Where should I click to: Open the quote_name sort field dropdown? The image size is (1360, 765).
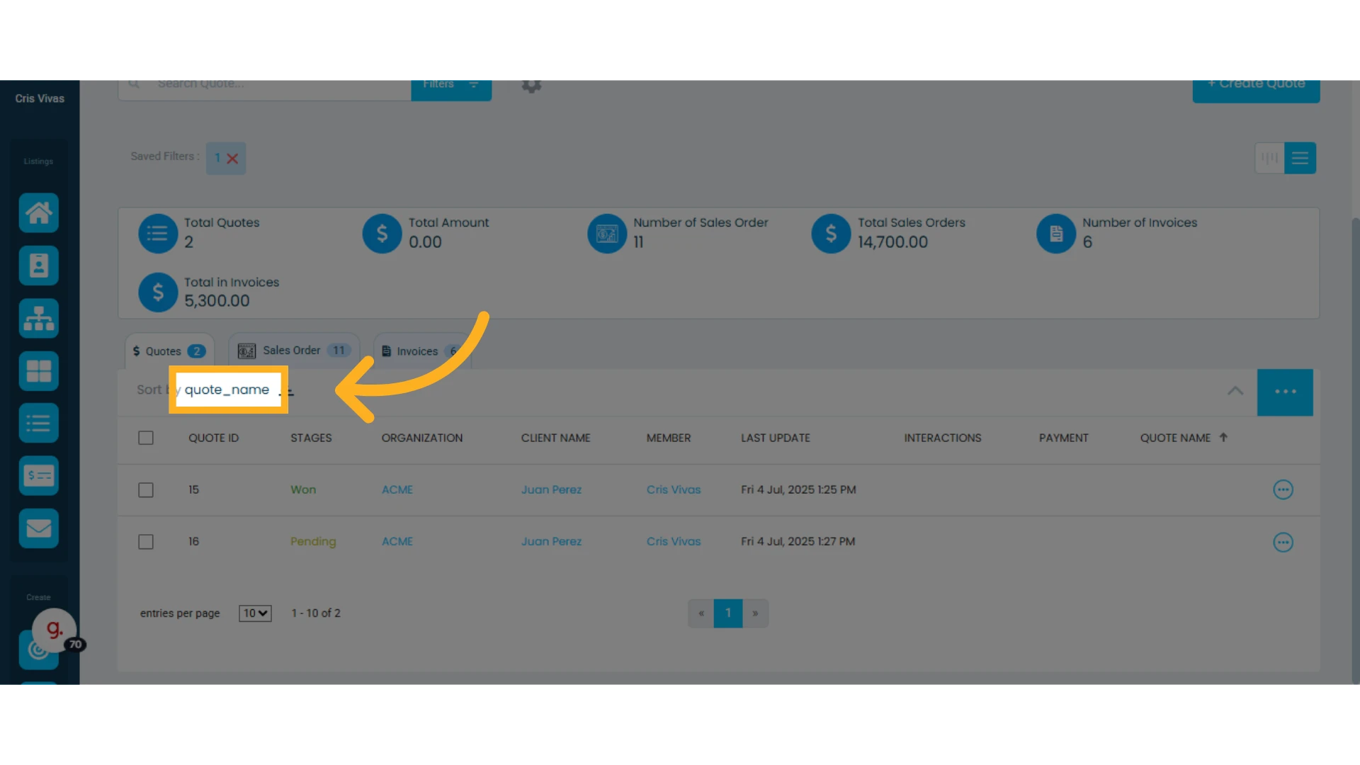click(x=228, y=390)
